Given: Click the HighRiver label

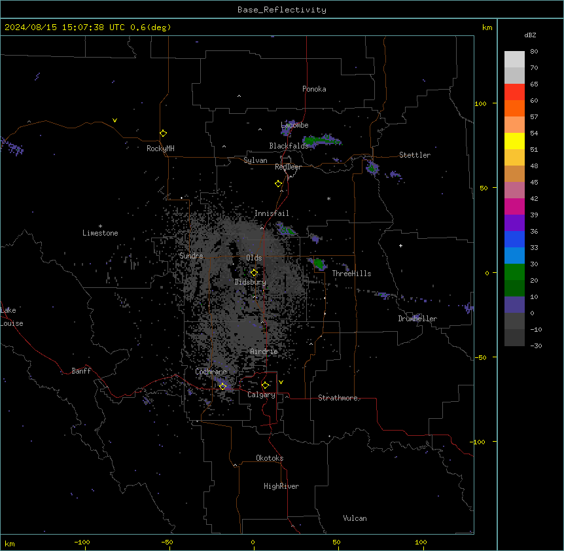Looking at the screenshot, I should [281, 486].
